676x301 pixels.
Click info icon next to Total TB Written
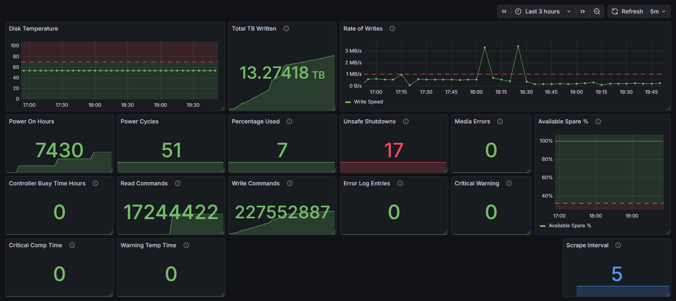click(286, 29)
